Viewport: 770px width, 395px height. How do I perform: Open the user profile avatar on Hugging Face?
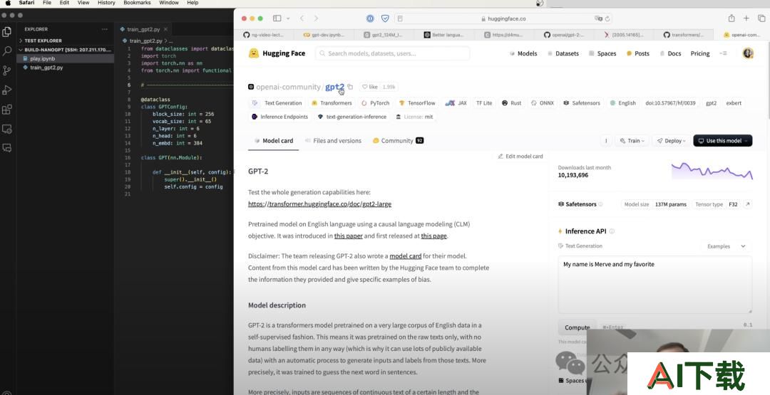[747, 53]
